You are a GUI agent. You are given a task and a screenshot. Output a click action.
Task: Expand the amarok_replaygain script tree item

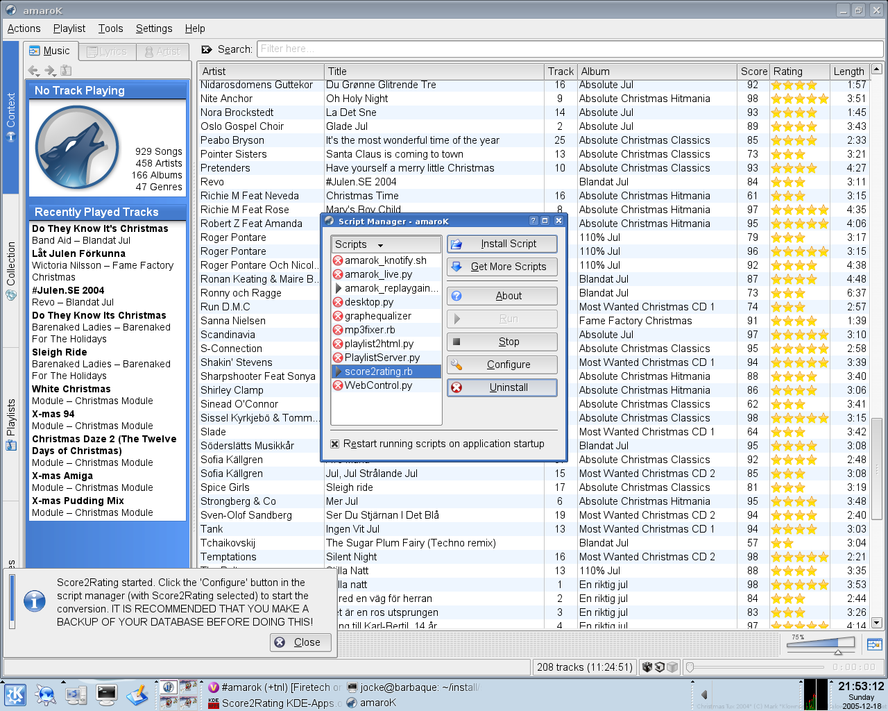(x=338, y=288)
